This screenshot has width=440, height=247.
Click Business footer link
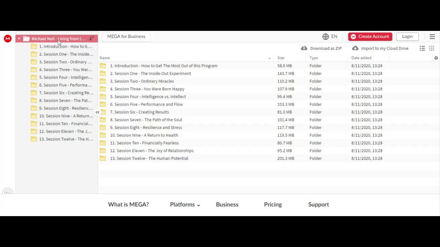pyautogui.click(x=227, y=204)
